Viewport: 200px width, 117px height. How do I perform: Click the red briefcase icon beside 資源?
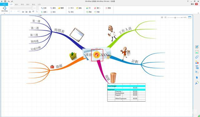tap(52, 67)
